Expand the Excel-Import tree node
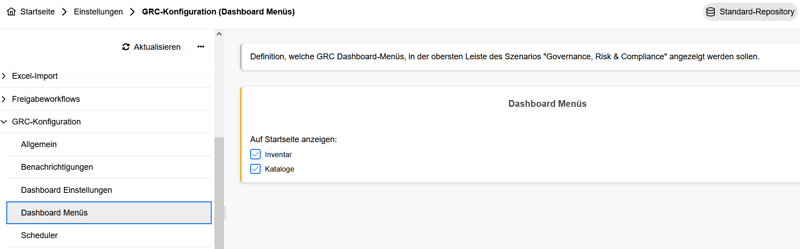 tap(4, 76)
